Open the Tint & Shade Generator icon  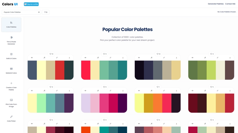point(11,38)
